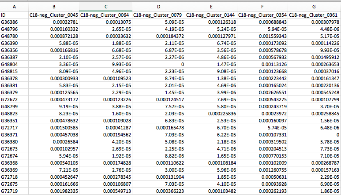
Task: Select column C header
Action: (106, 7)
